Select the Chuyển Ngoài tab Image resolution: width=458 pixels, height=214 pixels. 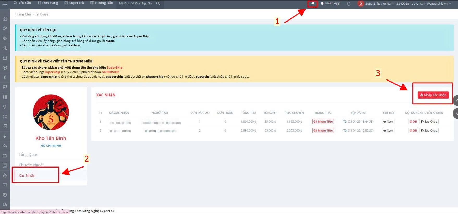coord(31,165)
